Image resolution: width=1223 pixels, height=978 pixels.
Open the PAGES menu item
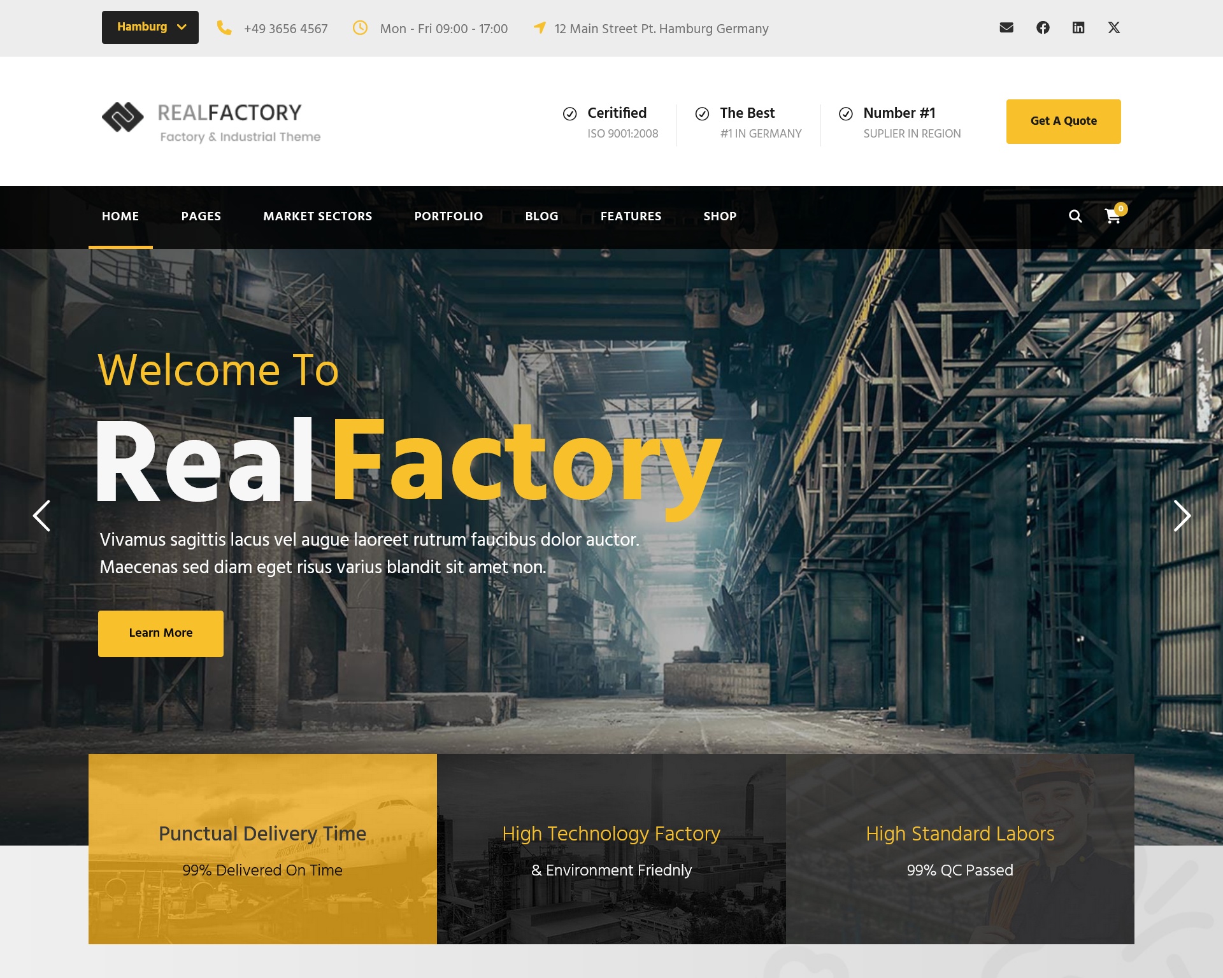(x=199, y=216)
